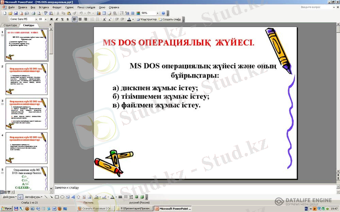This screenshot has width=340, height=212.
Task: Click the Bulleted list icon
Action: (x=98, y=19)
